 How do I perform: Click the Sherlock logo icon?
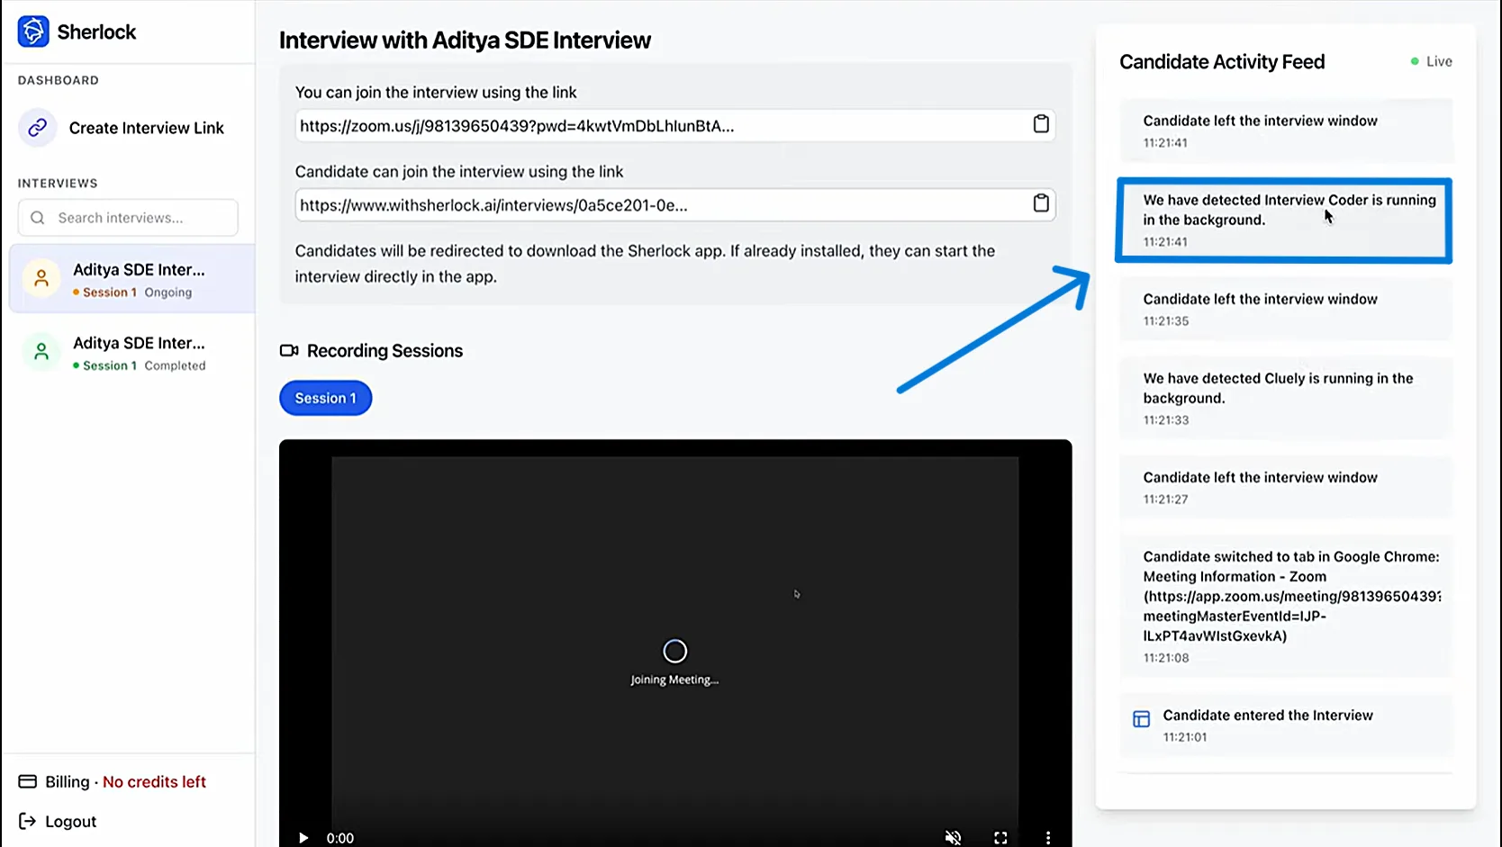pyautogui.click(x=32, y=31)
